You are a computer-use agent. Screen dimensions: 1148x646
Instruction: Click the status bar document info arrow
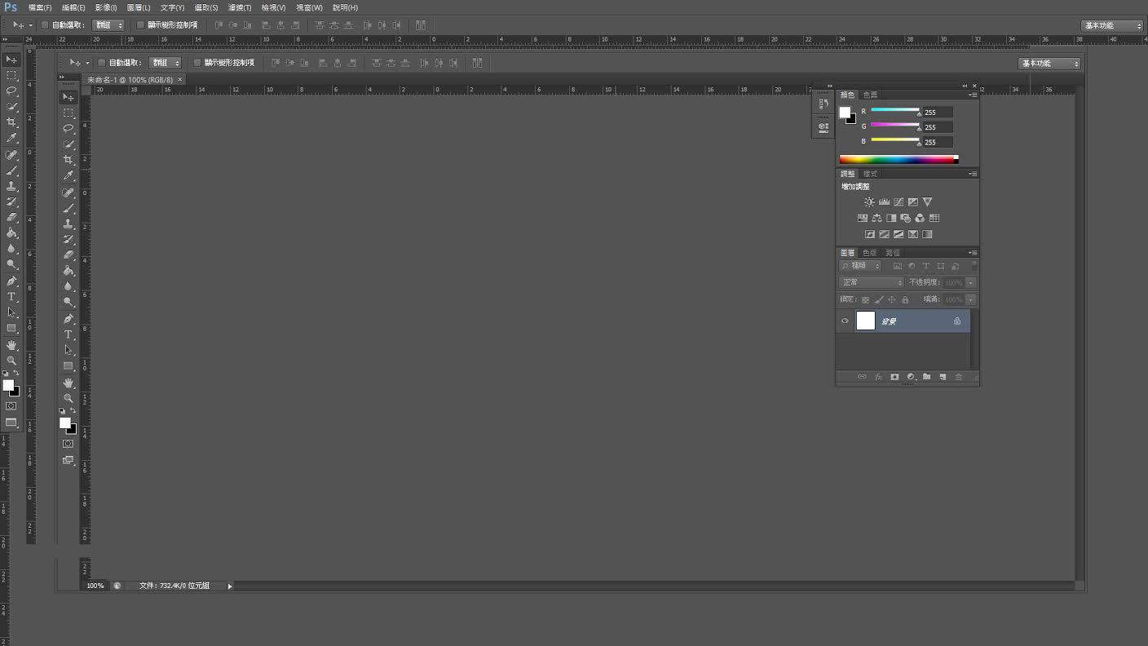(x=230, y=586)
